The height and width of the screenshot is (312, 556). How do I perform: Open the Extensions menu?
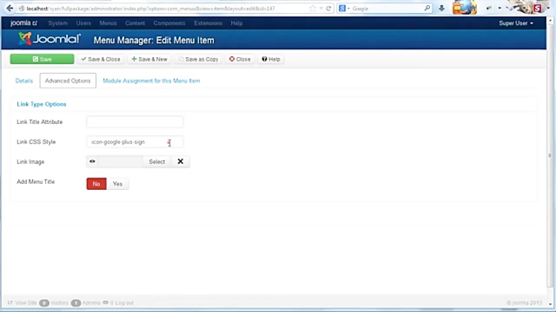(208, 23)
